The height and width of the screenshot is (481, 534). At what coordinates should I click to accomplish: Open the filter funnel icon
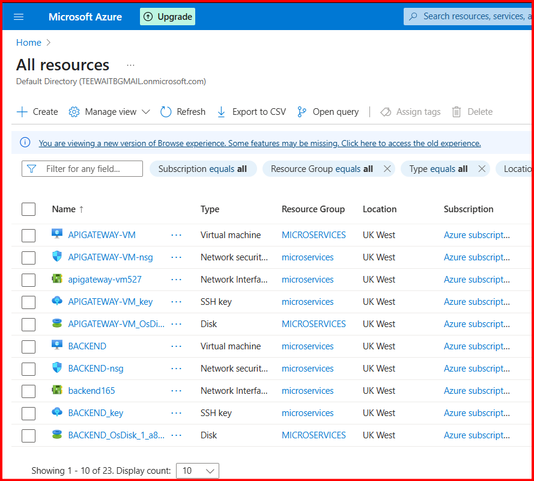(31, 168)
